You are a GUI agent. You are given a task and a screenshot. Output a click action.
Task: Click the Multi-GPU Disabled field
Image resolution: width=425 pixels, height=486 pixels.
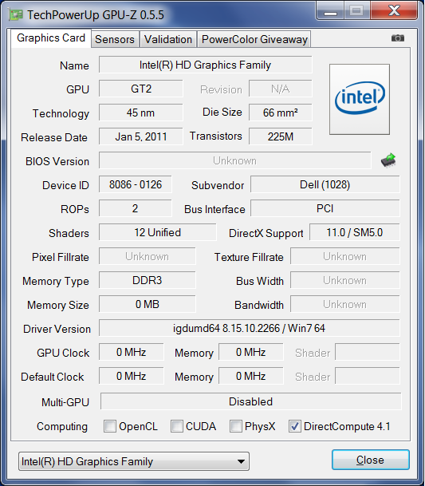click(x=251, y=401)
